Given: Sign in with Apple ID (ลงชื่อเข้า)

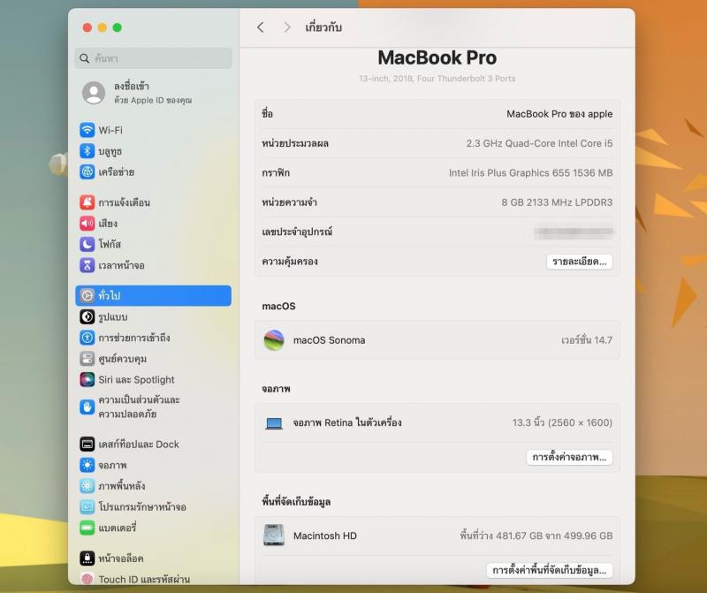Looking at the screenshot, I should click(x=131, y=86).
